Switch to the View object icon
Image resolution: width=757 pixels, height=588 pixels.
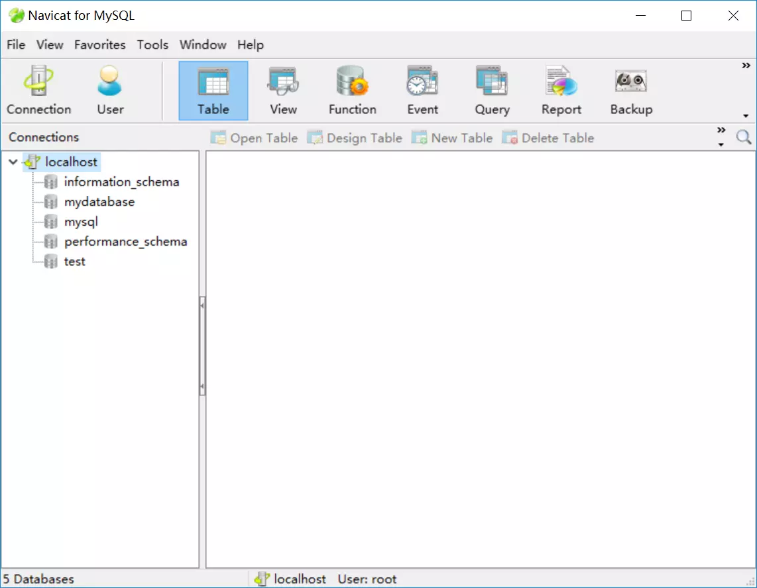283,90
